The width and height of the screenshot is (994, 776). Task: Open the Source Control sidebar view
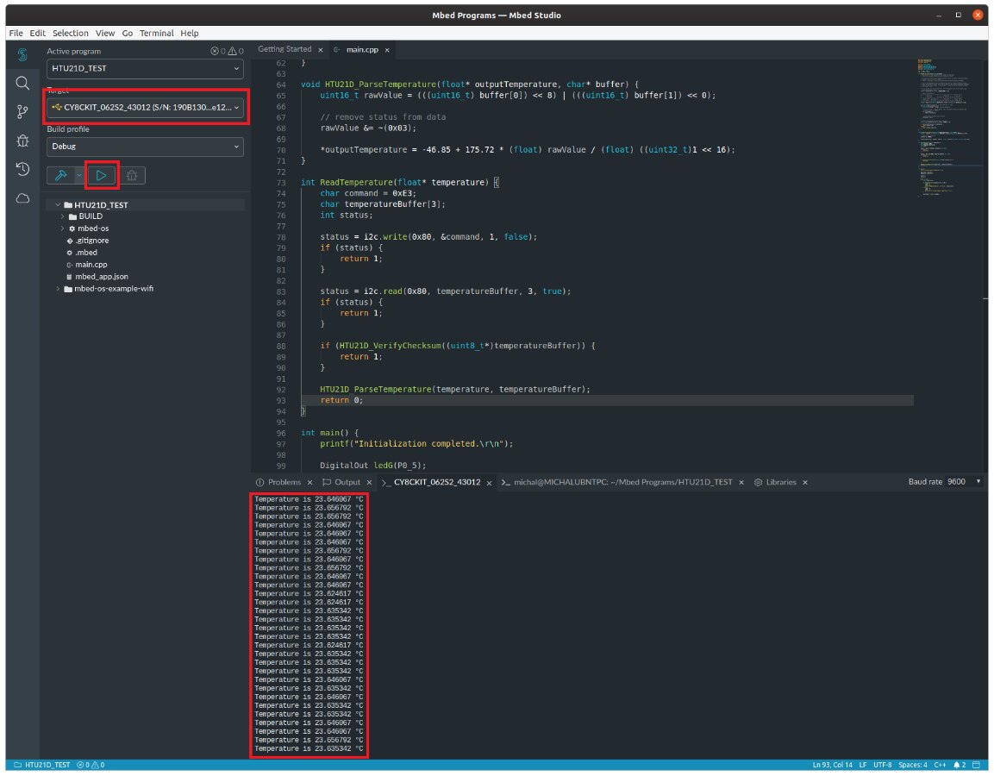coord(22,112)
